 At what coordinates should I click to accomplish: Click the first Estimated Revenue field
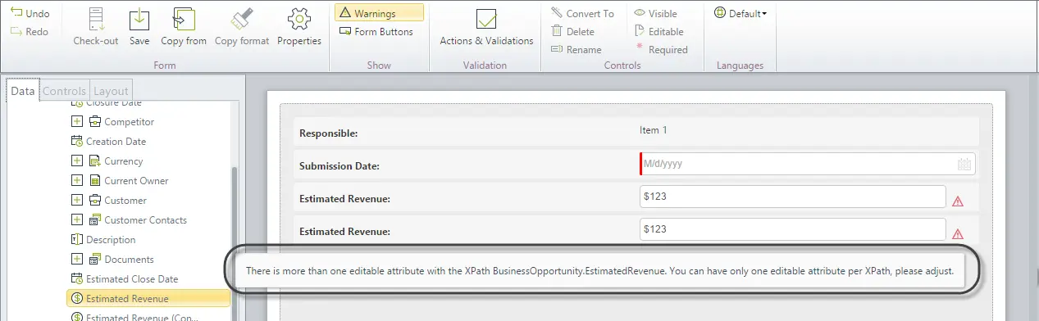pyautogui.click(x=792, y=197)
